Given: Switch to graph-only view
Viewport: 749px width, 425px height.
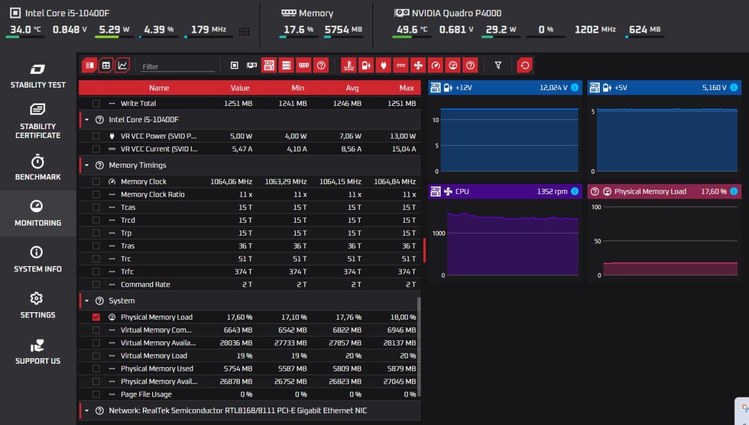Looking at the screenshot, I should (122, 65).
